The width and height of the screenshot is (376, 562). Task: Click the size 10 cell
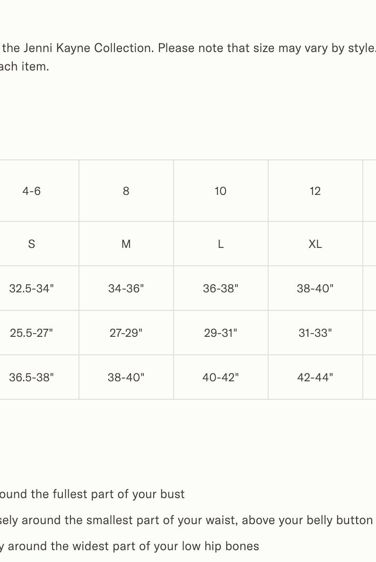pos(220,191)
